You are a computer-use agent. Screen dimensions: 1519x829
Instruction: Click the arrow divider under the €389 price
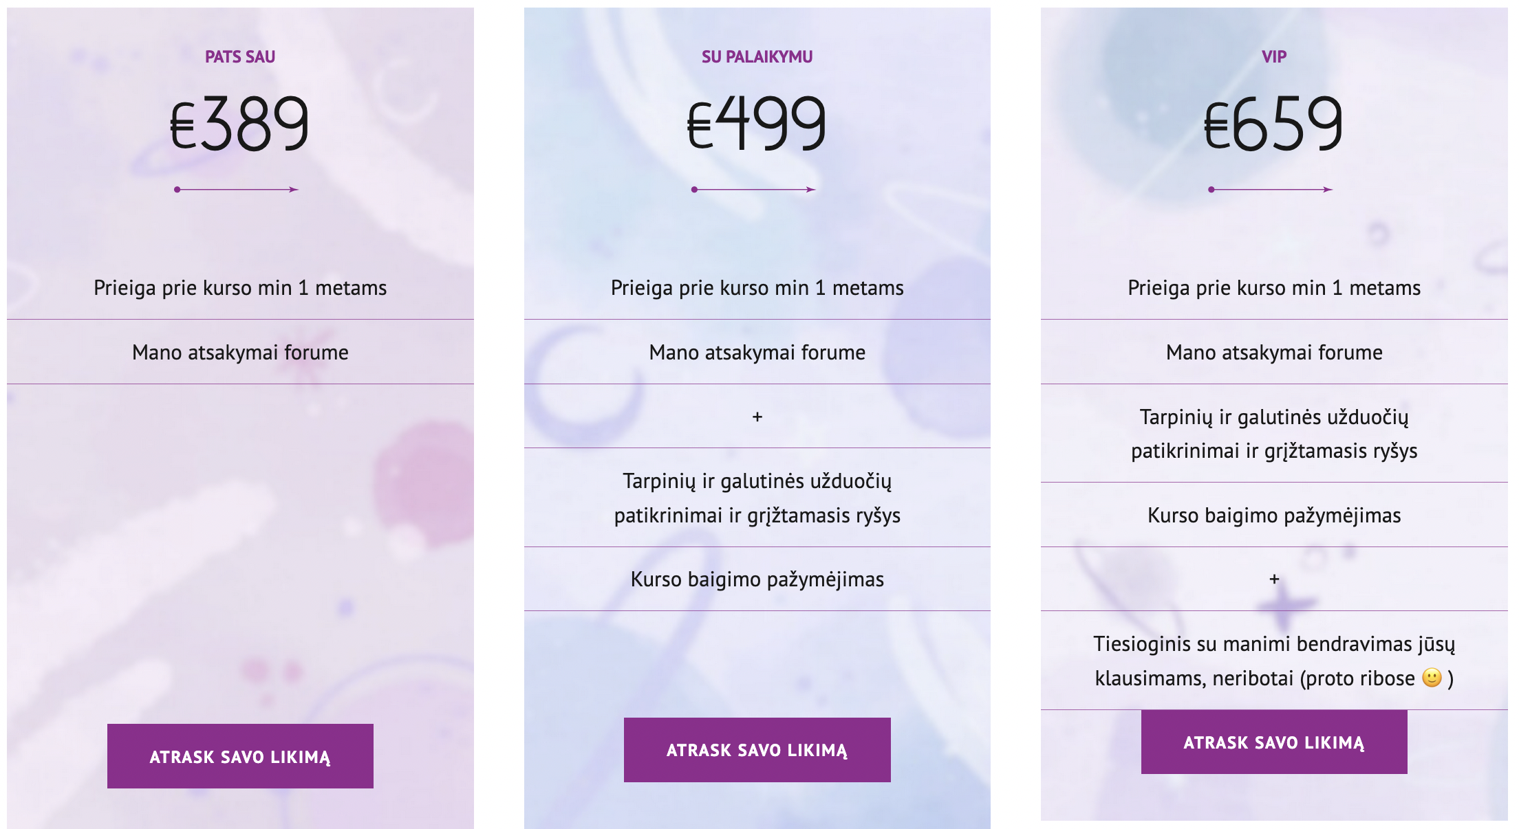(237, 190)
